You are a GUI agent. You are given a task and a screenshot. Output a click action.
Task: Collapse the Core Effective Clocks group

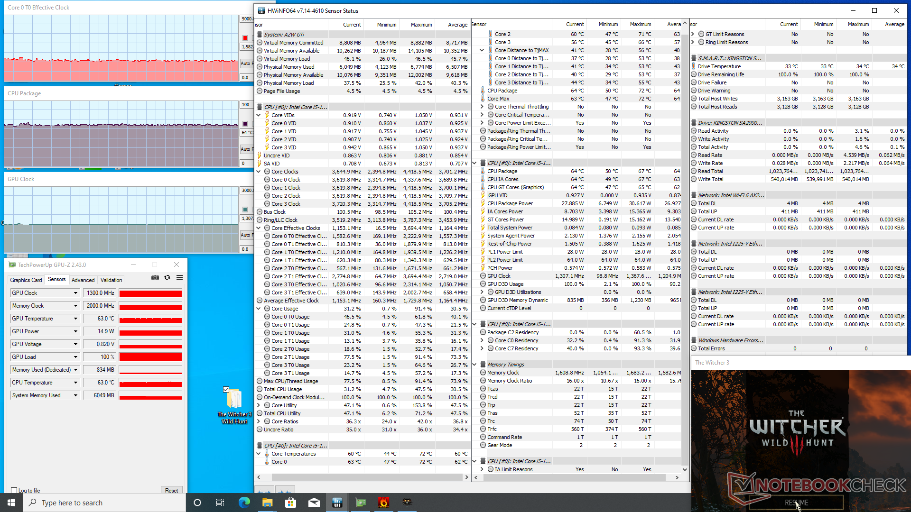pos(259,228)
